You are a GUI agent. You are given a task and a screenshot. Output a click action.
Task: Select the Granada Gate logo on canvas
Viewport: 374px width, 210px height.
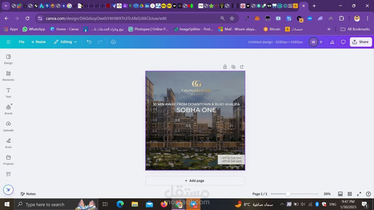(x=196, y=88)
